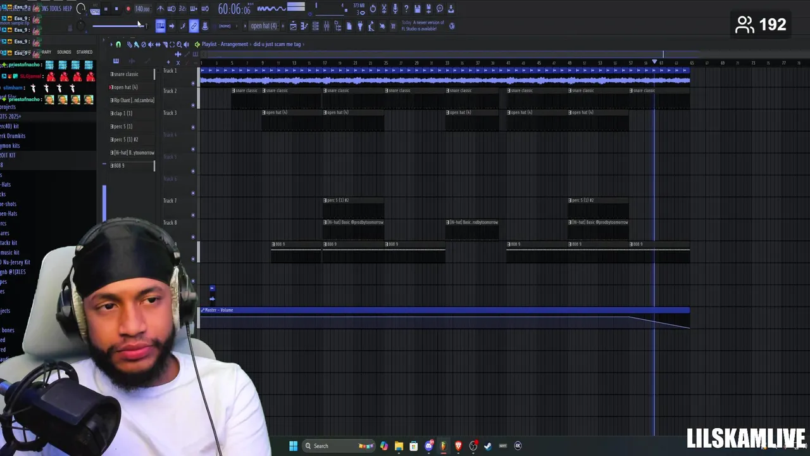Click the 60:06 time display
810x456 pixels.
(x=234, y=9)
